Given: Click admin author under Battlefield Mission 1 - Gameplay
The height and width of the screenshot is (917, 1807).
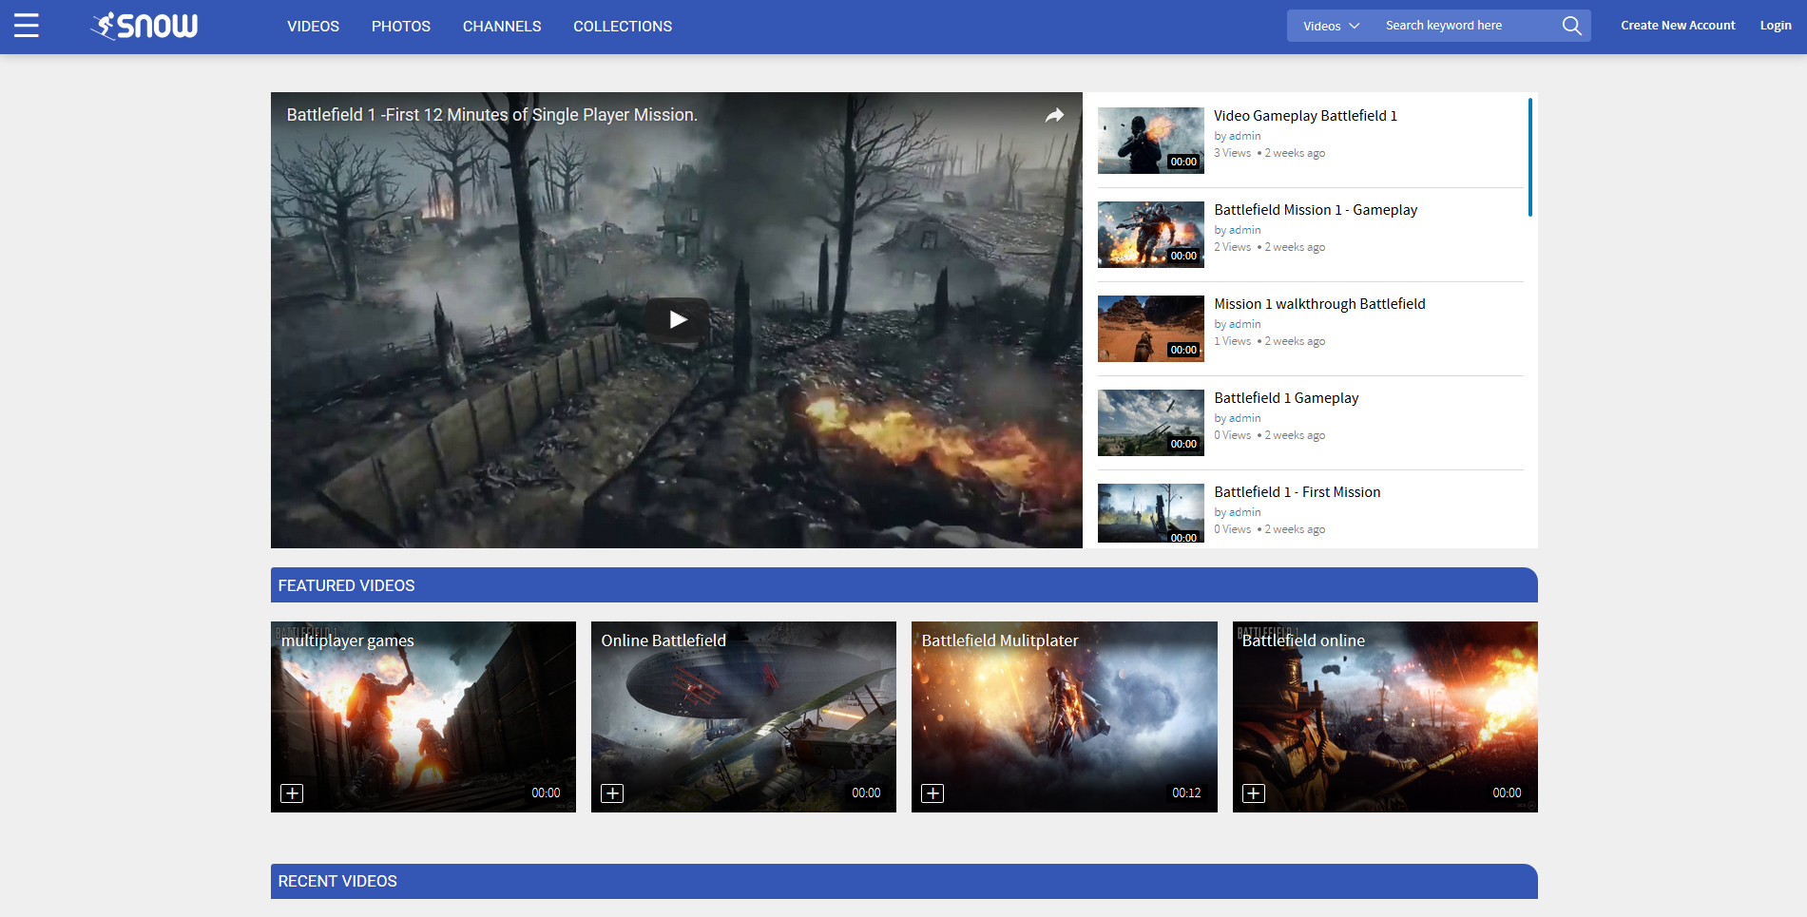Looking at the screenshot, I should [x=1244, y=230].
